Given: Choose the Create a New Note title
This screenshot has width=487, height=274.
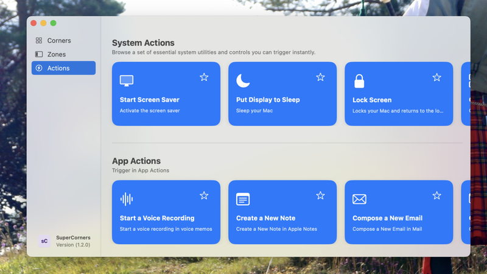Looking at the screenshot, I should pyautogui.click(x=265, y=218).
